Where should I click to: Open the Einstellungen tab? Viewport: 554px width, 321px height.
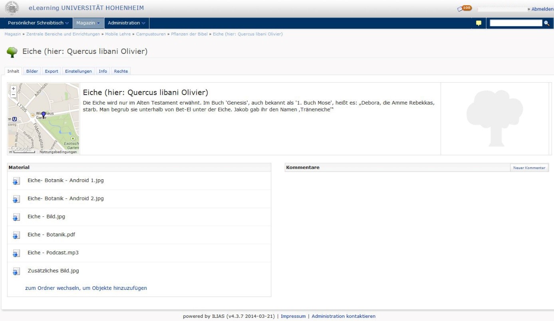78,71
